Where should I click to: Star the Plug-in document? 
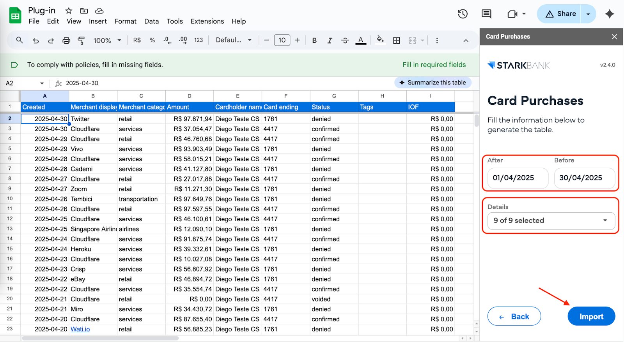pos(69,11)
